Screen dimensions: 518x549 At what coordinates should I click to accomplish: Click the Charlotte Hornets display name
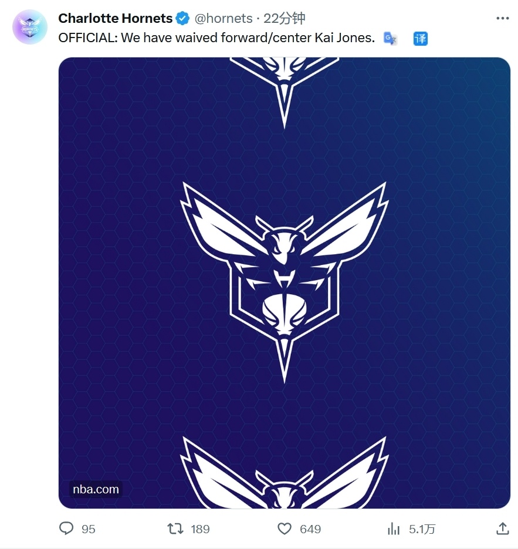tap(115, 19)
